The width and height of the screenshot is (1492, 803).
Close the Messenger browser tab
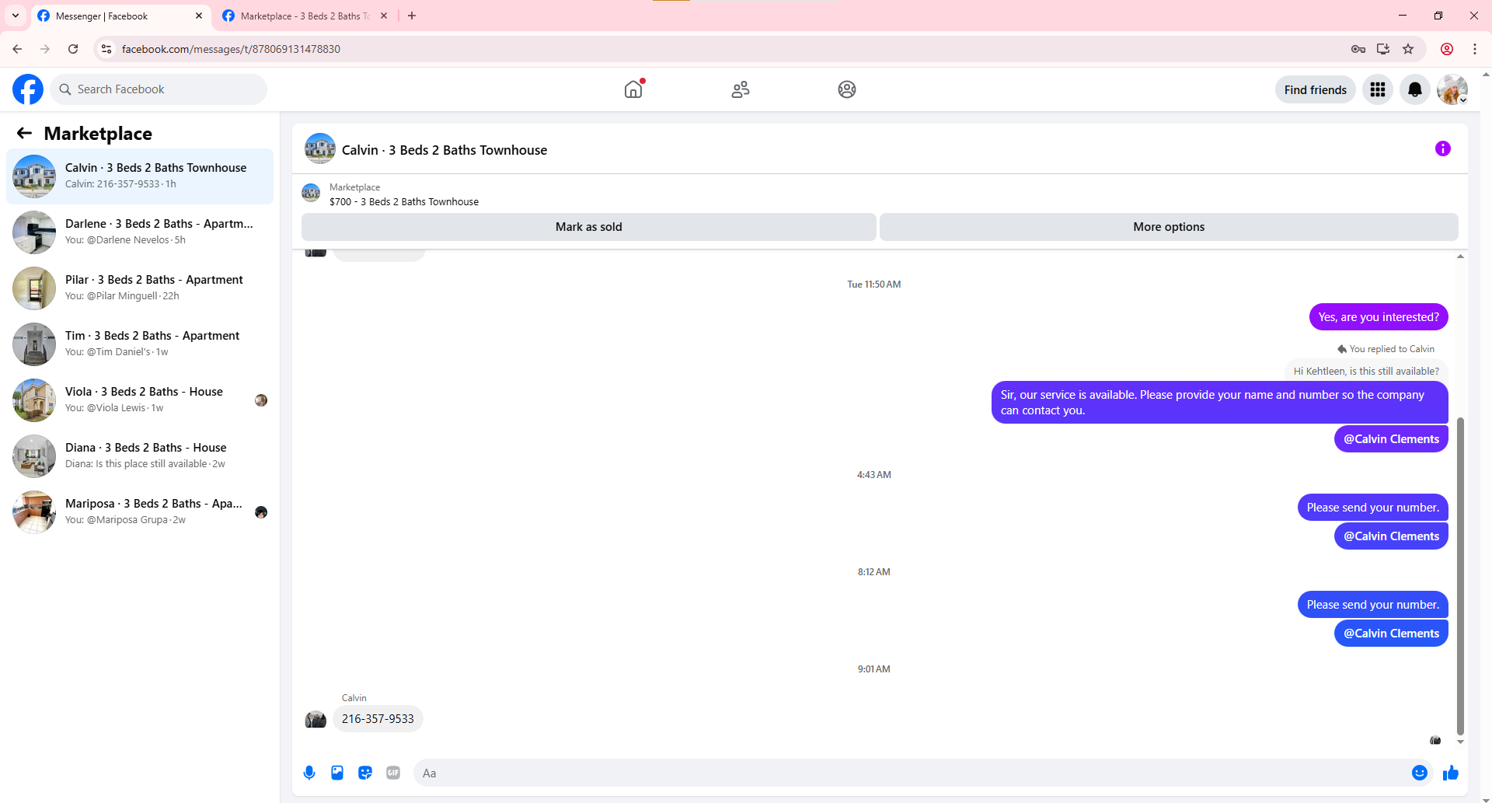click(199, 16)
